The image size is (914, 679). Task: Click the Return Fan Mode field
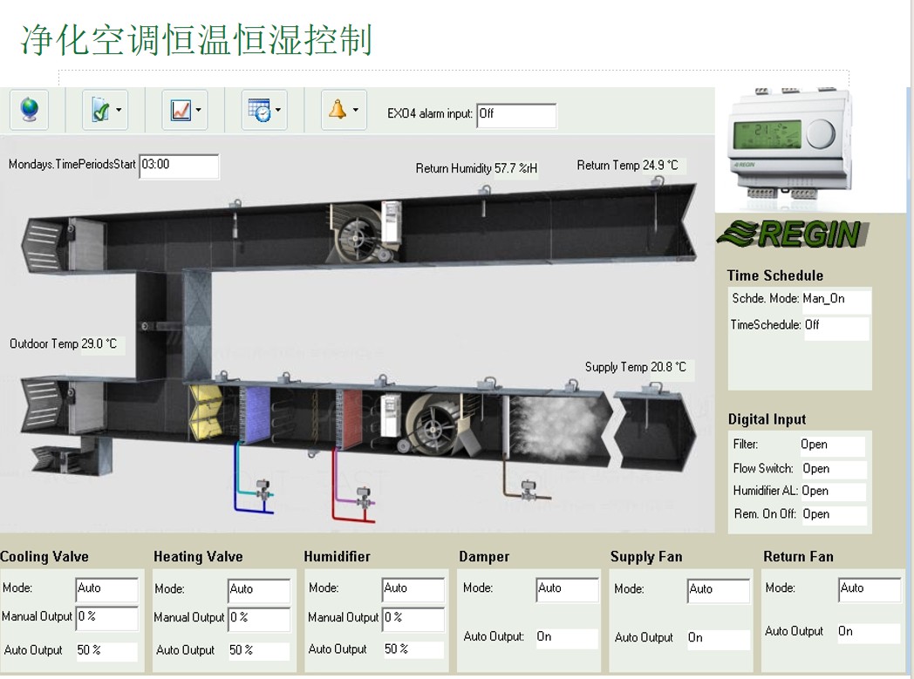[869, 589]
